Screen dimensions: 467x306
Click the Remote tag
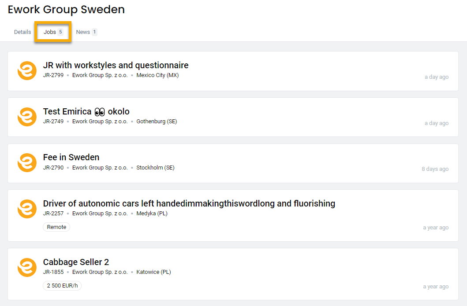56,227
